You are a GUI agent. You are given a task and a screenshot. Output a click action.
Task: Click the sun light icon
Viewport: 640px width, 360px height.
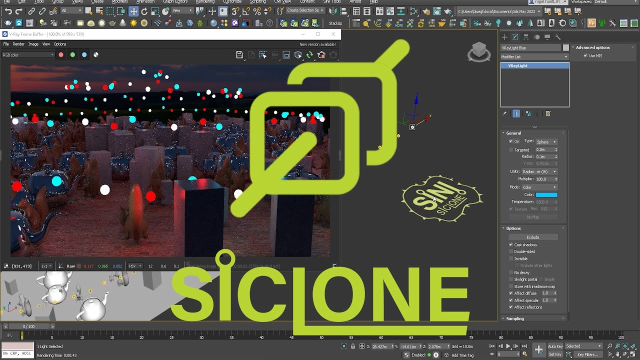pyautogui.click(x=133, y=23)
